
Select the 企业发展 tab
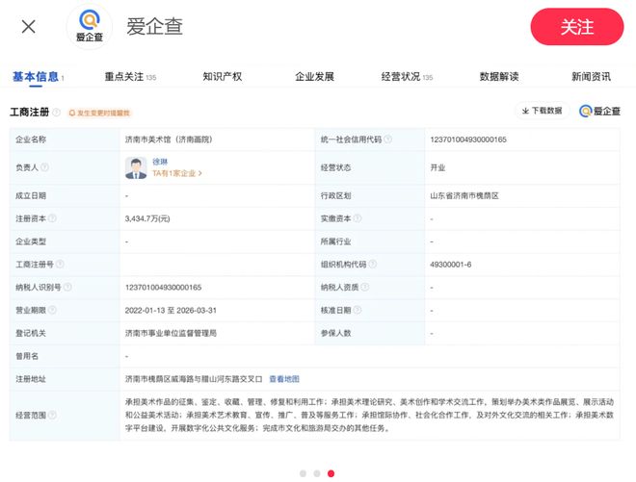[314, 76]
